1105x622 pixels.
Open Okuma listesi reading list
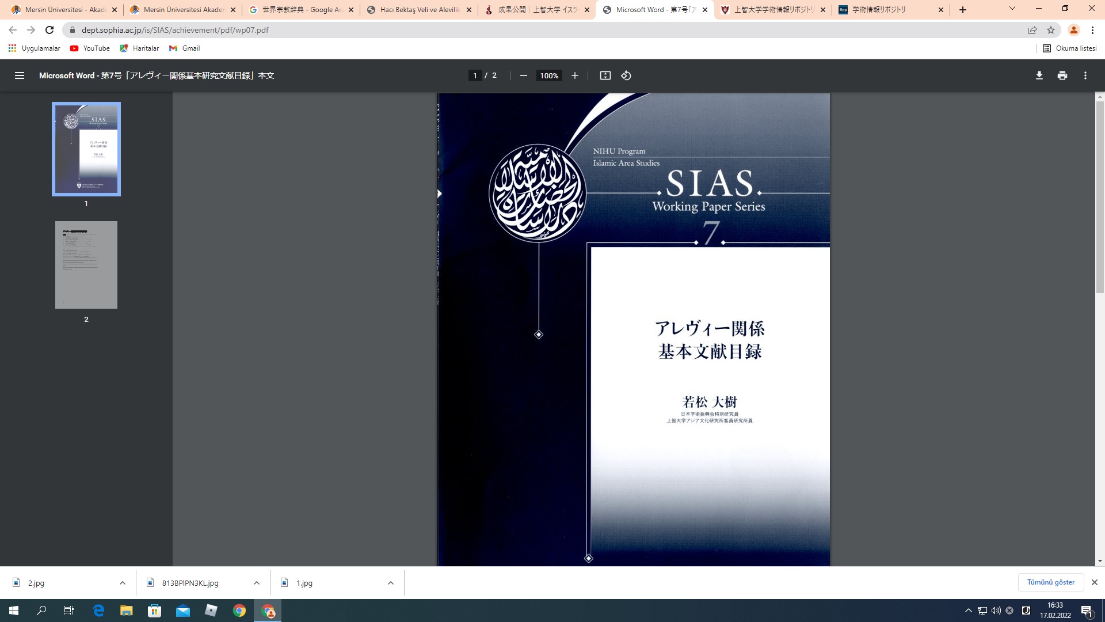pyautogui.click(x=1070, y=48)
